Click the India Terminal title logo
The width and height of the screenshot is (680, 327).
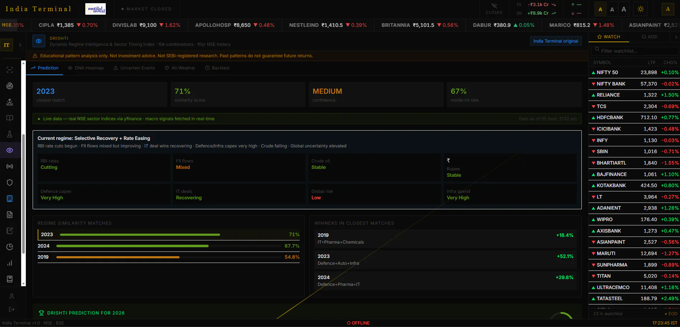click(38, 9)
